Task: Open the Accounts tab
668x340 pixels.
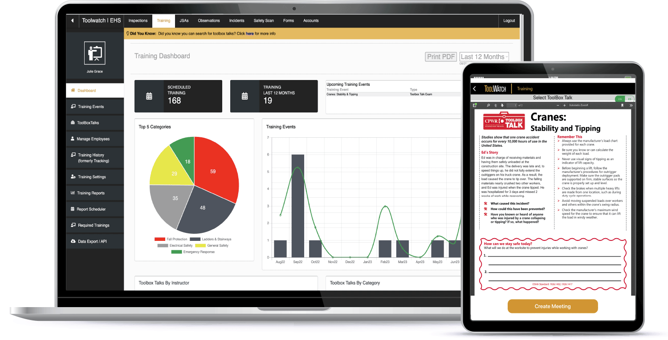Action: pyautogui.click(x=311, y=20)
